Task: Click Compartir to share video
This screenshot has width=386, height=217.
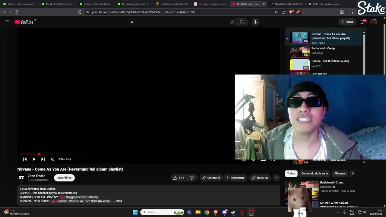Action: pyautogui.click(x=211, y=178)
